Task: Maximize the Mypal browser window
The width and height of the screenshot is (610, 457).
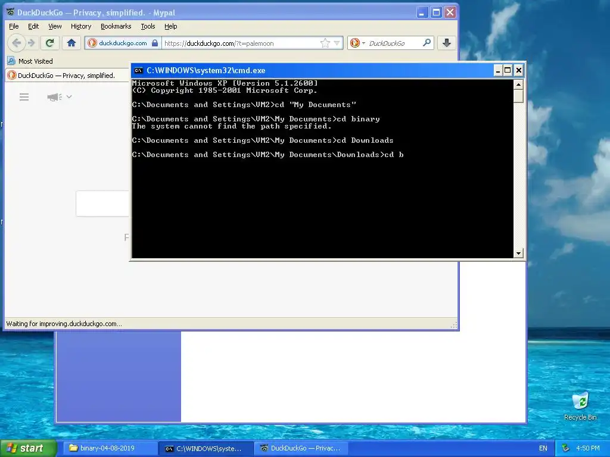Action: (436, 12)
